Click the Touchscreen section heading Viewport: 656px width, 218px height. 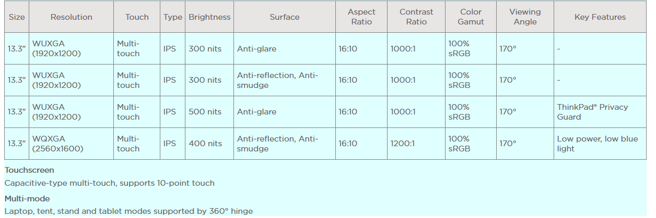29,170
